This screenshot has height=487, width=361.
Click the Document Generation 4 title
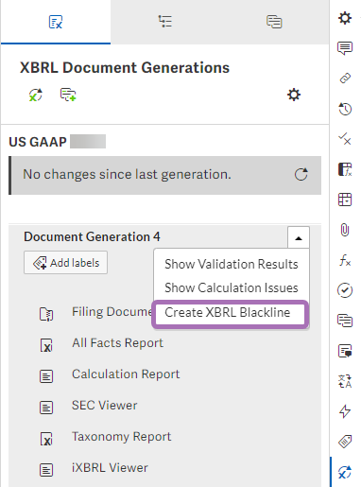tap(92, 236)
